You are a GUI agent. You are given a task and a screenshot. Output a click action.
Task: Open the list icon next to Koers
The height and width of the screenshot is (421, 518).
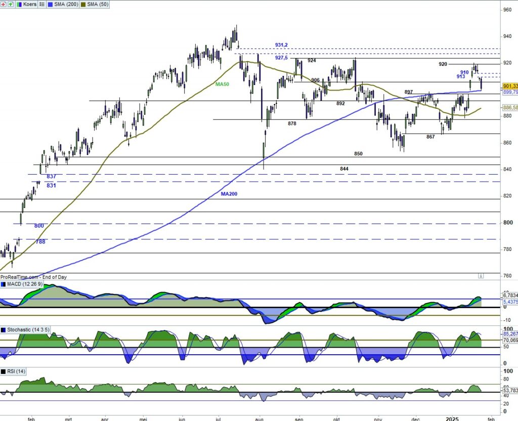point(42,4)
